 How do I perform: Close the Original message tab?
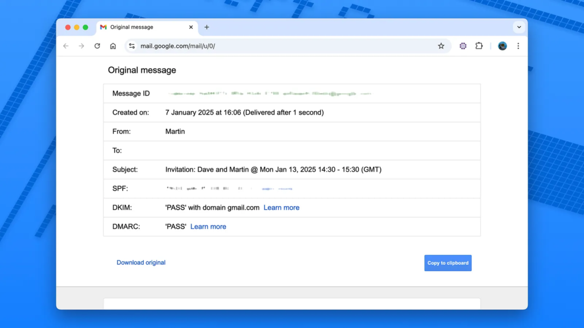191,27
